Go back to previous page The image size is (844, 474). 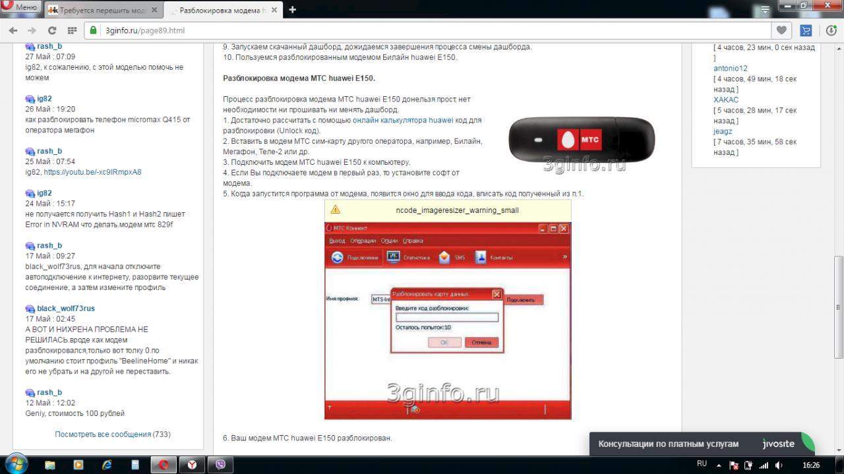coord(13,30)
